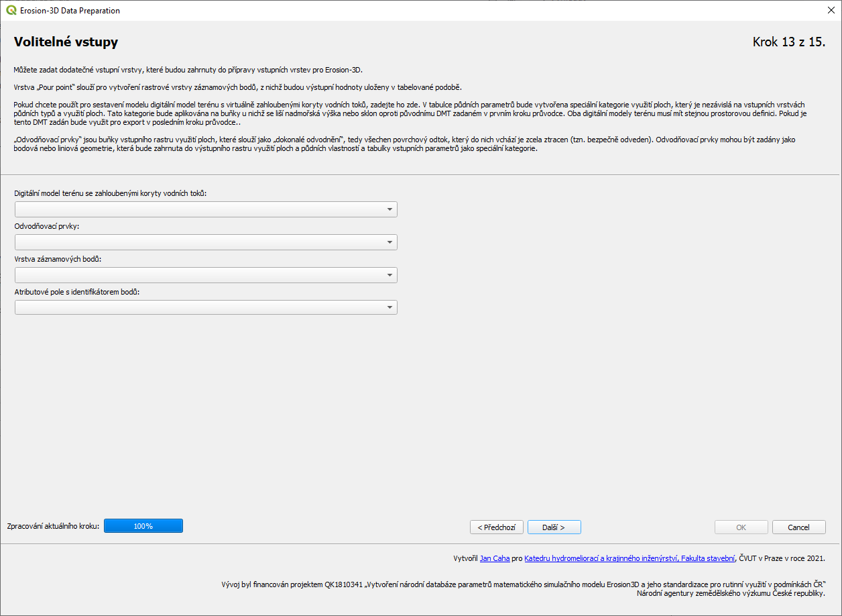Click the disabled OK button

coord(741,527)
